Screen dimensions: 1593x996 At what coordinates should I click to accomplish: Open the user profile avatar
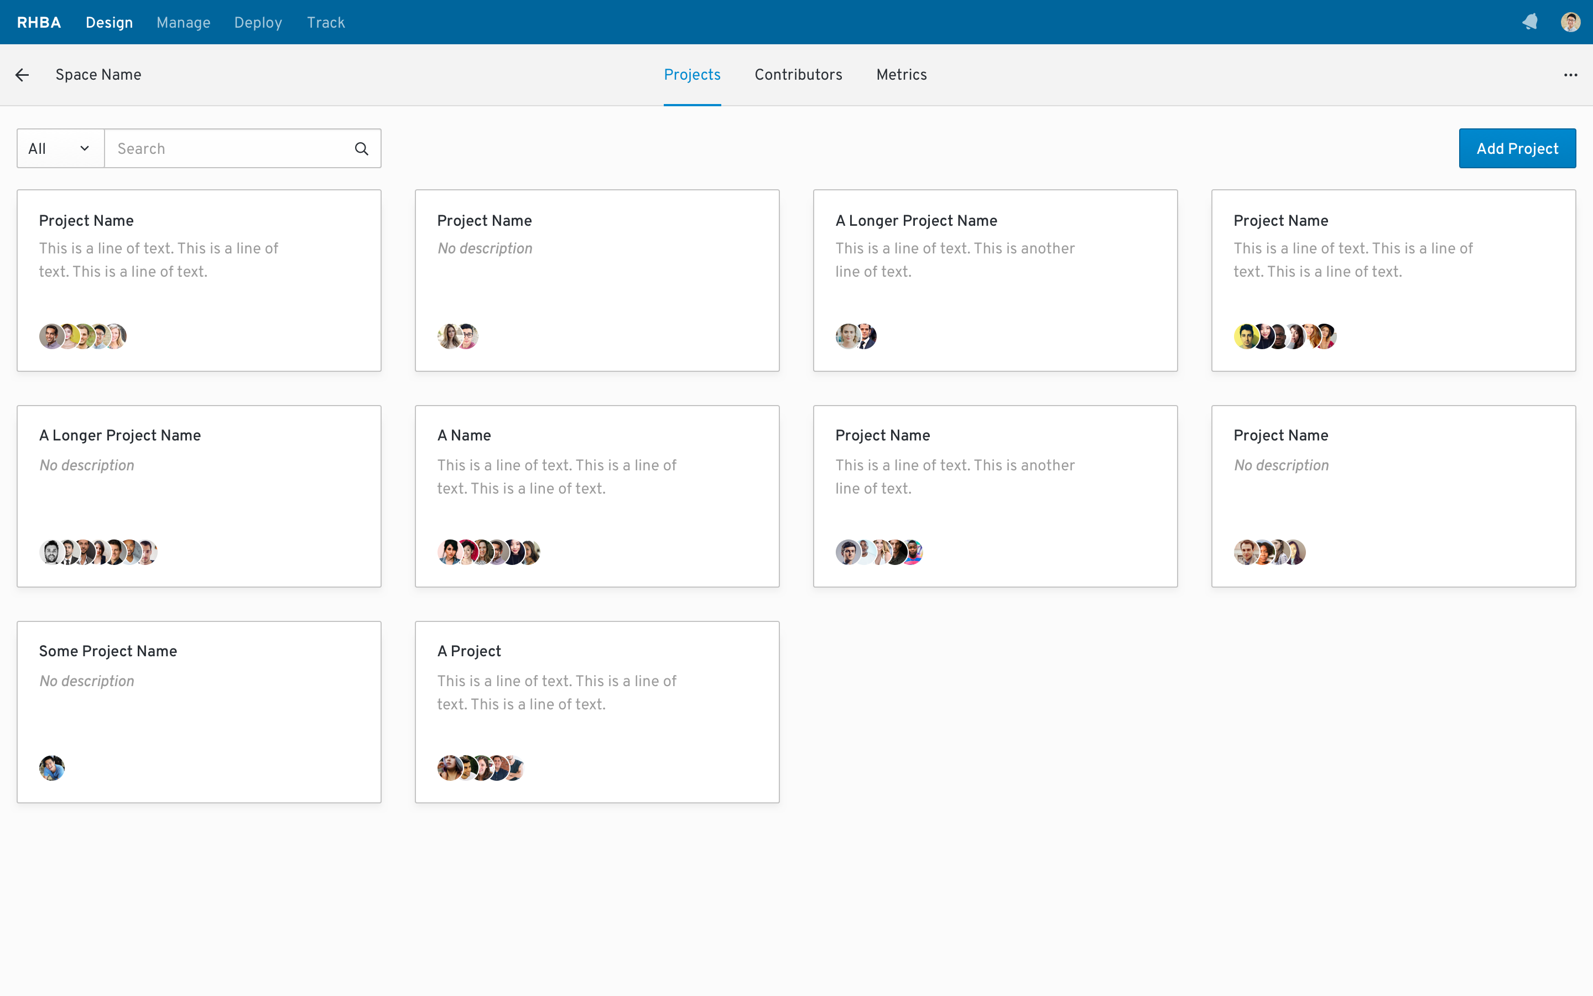click(x=1570, y=22)
